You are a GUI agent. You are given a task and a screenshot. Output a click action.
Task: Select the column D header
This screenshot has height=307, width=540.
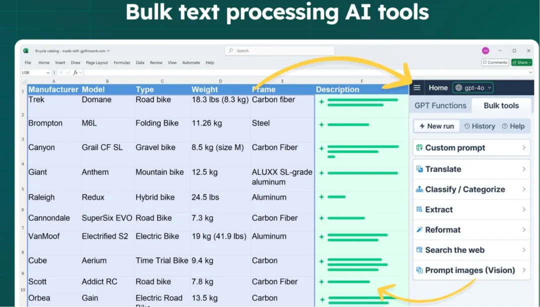click(220, 81)
